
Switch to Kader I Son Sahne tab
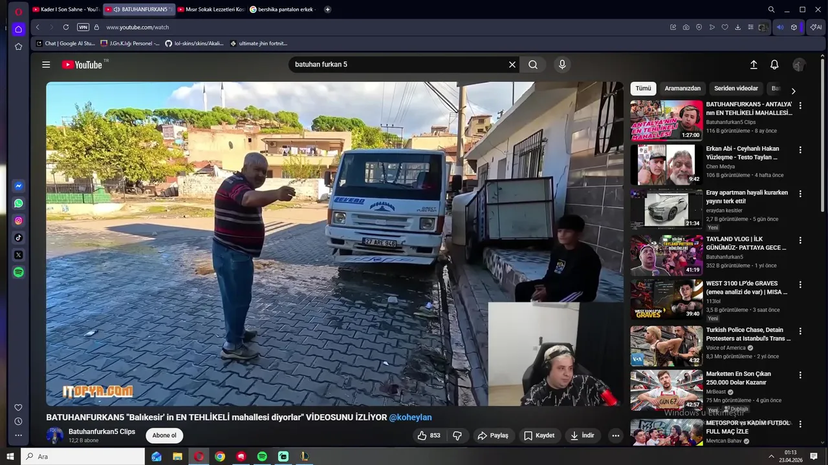pos(65,10)
